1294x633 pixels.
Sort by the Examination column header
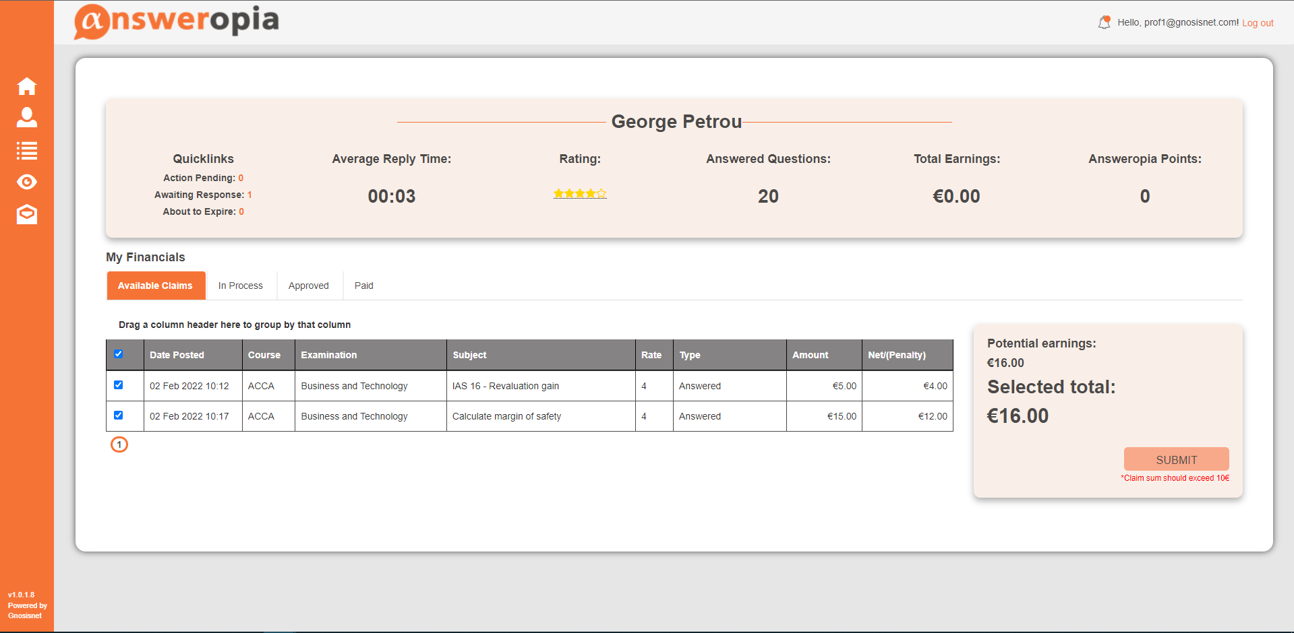[x=371, y=355]
